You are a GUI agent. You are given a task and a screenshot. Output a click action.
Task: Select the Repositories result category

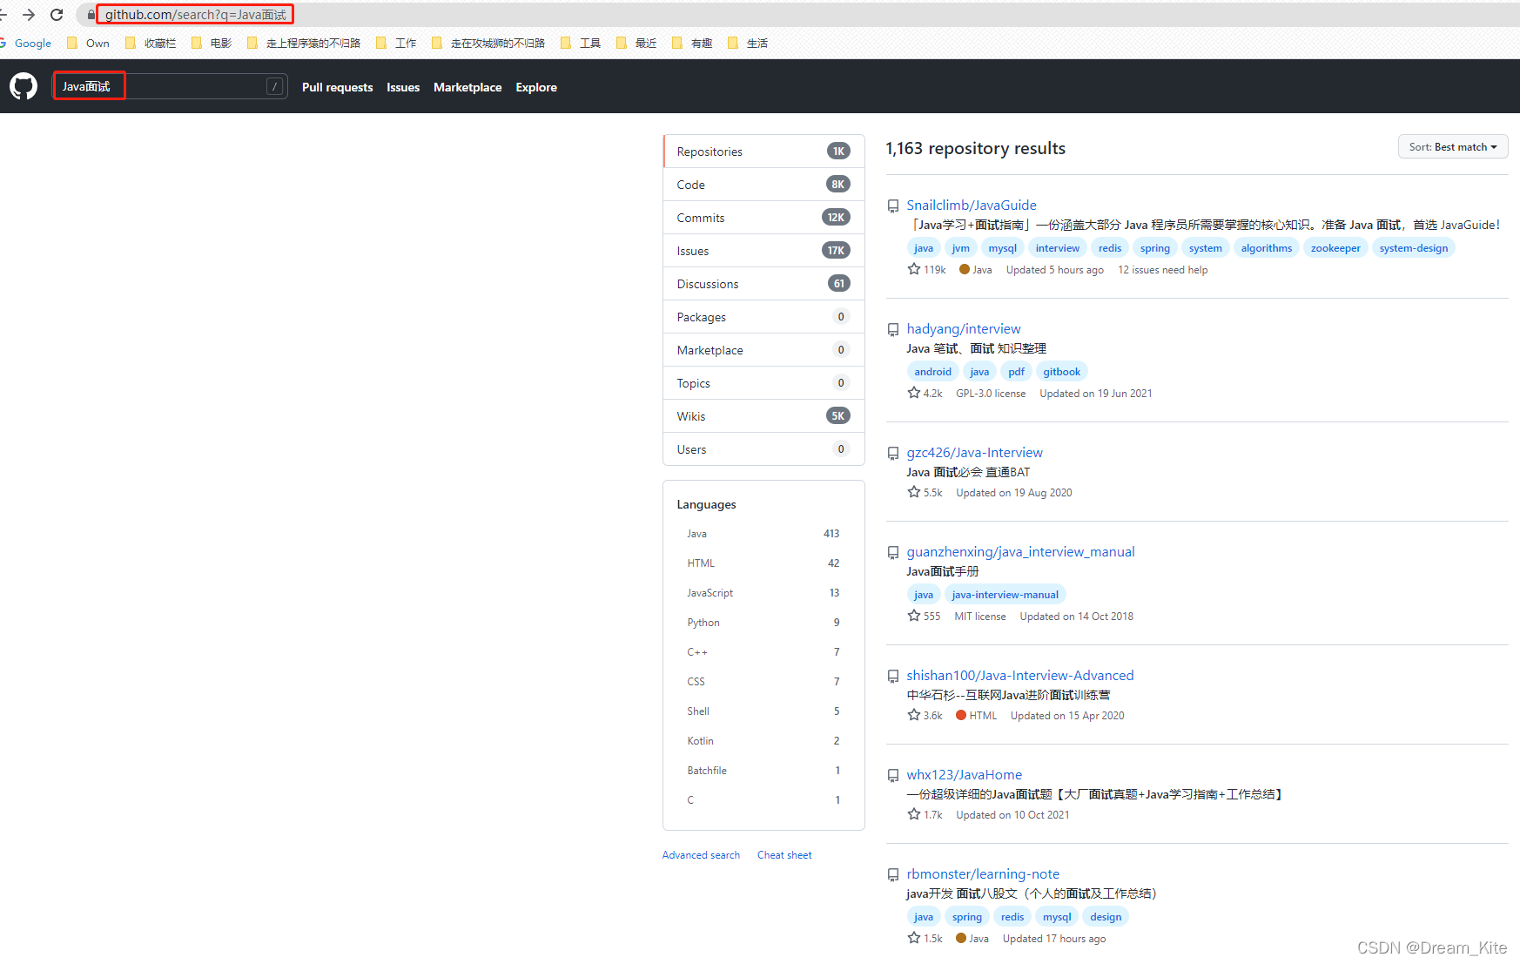(763, 152)
